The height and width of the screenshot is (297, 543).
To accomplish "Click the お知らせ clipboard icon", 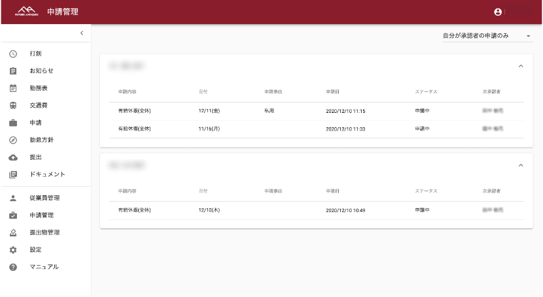I will (x=13, y=70).
